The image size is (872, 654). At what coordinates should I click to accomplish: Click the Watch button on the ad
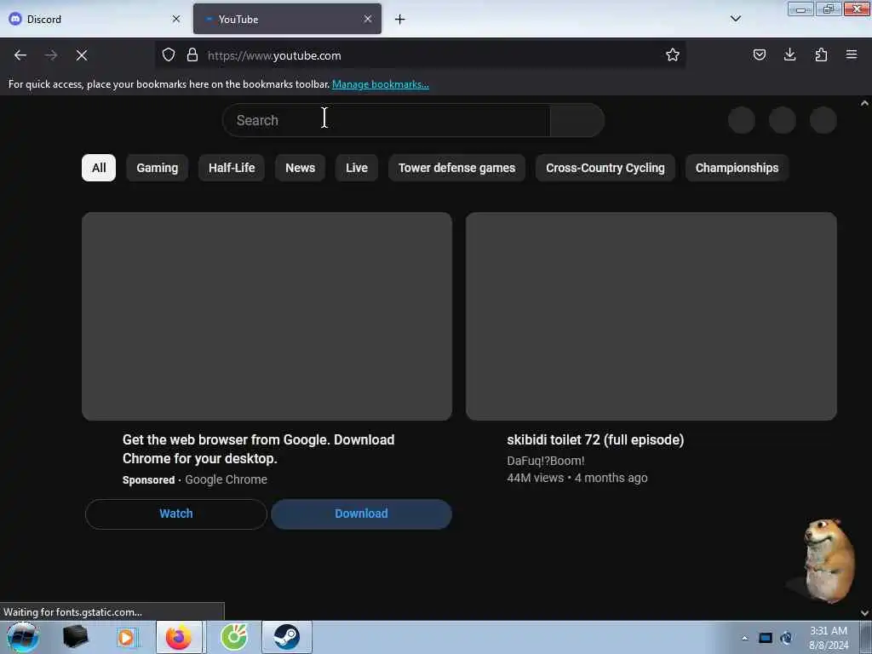coord(176,513)
